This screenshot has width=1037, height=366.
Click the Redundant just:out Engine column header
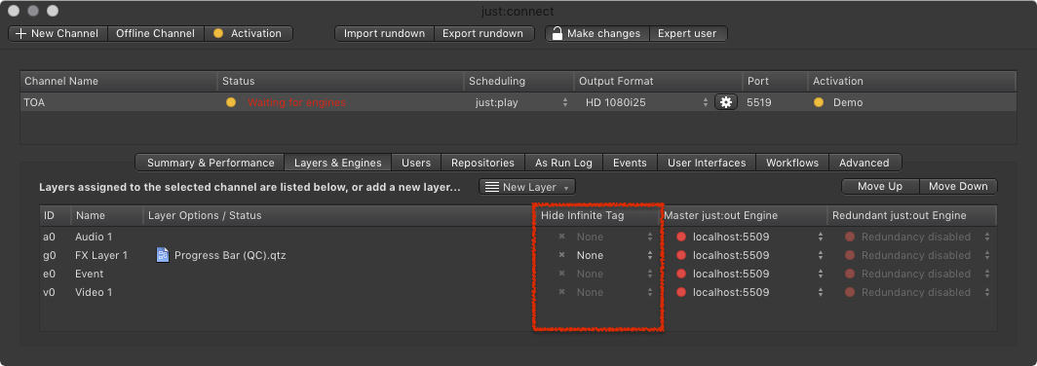click(x=912, y=215)
